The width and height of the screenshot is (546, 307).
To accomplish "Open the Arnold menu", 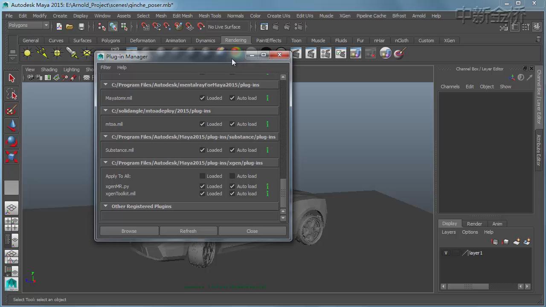I will tap(418, 16).
